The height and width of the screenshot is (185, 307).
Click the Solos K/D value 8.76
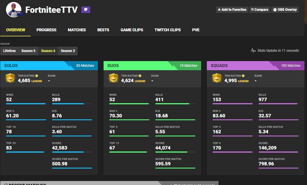57,116
